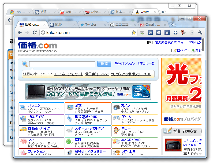Close the Gmail tab

pyautogui.click(x=165, y=25)
